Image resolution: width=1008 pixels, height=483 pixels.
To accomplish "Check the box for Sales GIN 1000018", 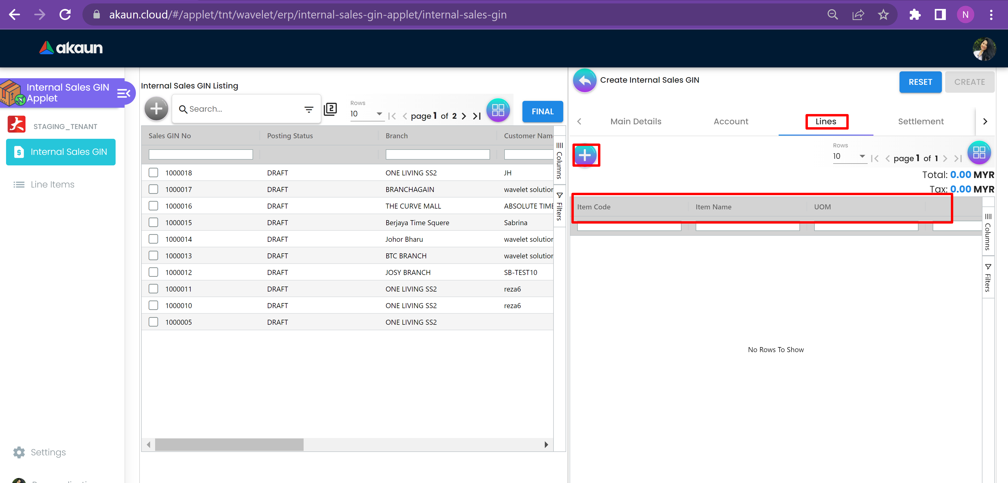I will [154, 172].
